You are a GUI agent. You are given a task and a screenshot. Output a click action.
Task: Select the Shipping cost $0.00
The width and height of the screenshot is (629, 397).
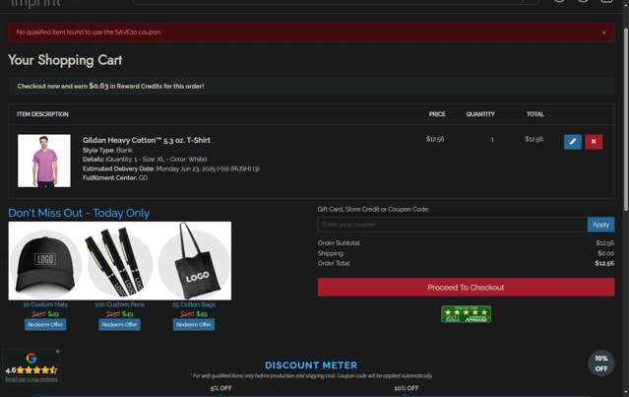tap(605, 253)
